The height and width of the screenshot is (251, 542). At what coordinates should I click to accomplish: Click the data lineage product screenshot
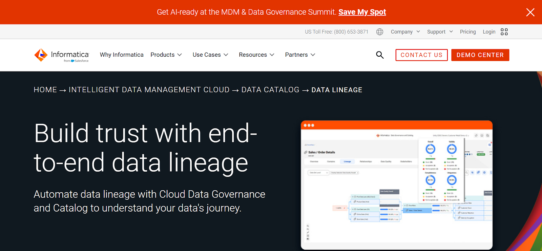[396, 185]
